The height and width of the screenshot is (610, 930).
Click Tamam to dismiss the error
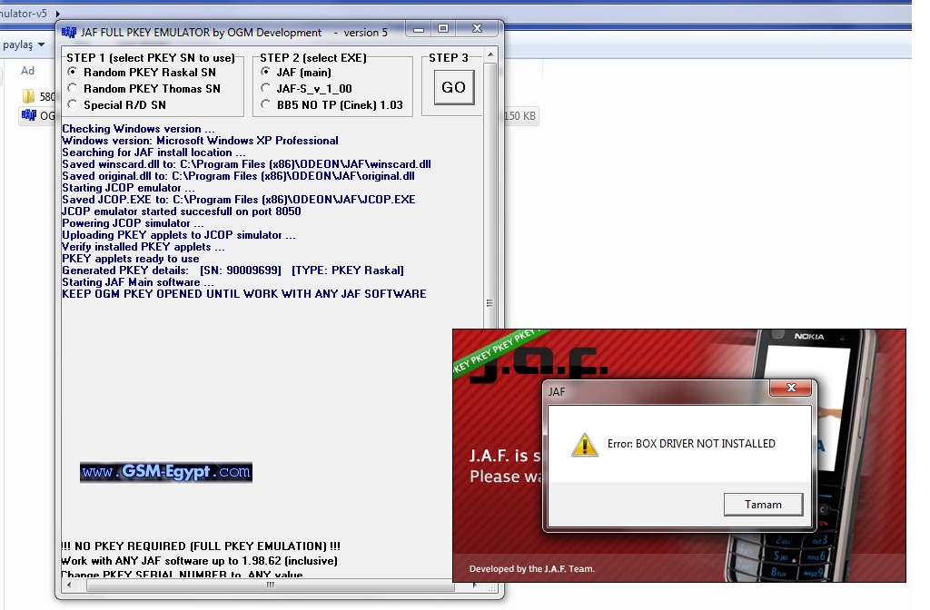(x=763, y=505)
